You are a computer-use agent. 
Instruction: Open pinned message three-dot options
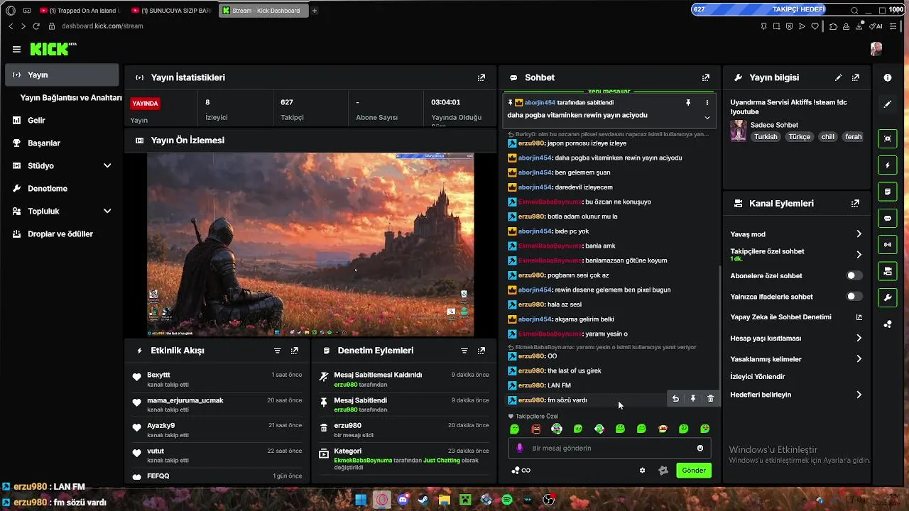(x=707, y=103)
